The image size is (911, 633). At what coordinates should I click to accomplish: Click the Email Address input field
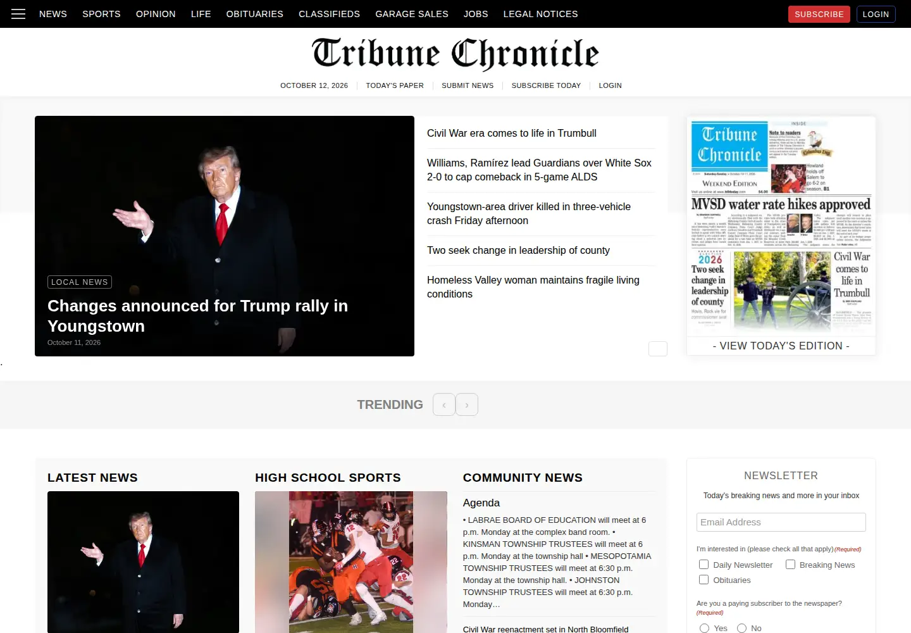[781, 522]
